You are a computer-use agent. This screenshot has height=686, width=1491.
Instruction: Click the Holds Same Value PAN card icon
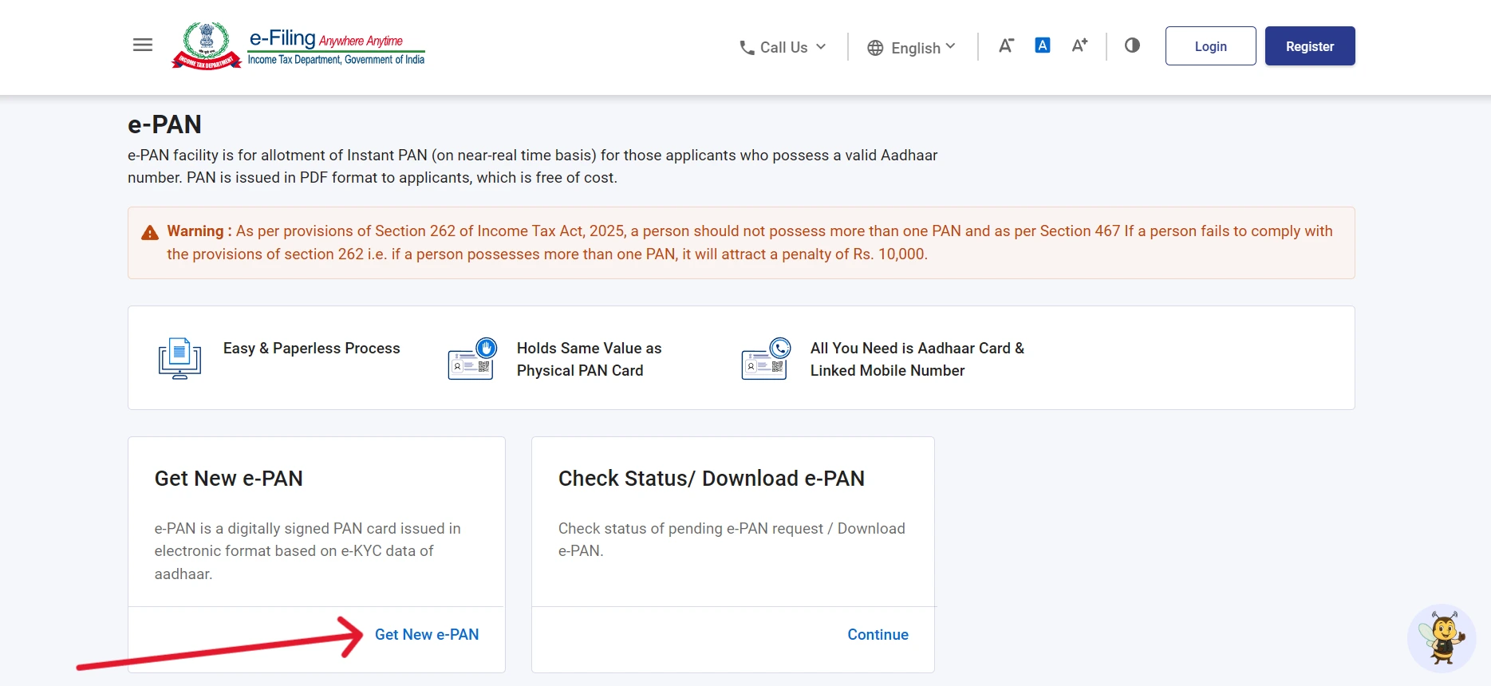(x=472, y=358)
